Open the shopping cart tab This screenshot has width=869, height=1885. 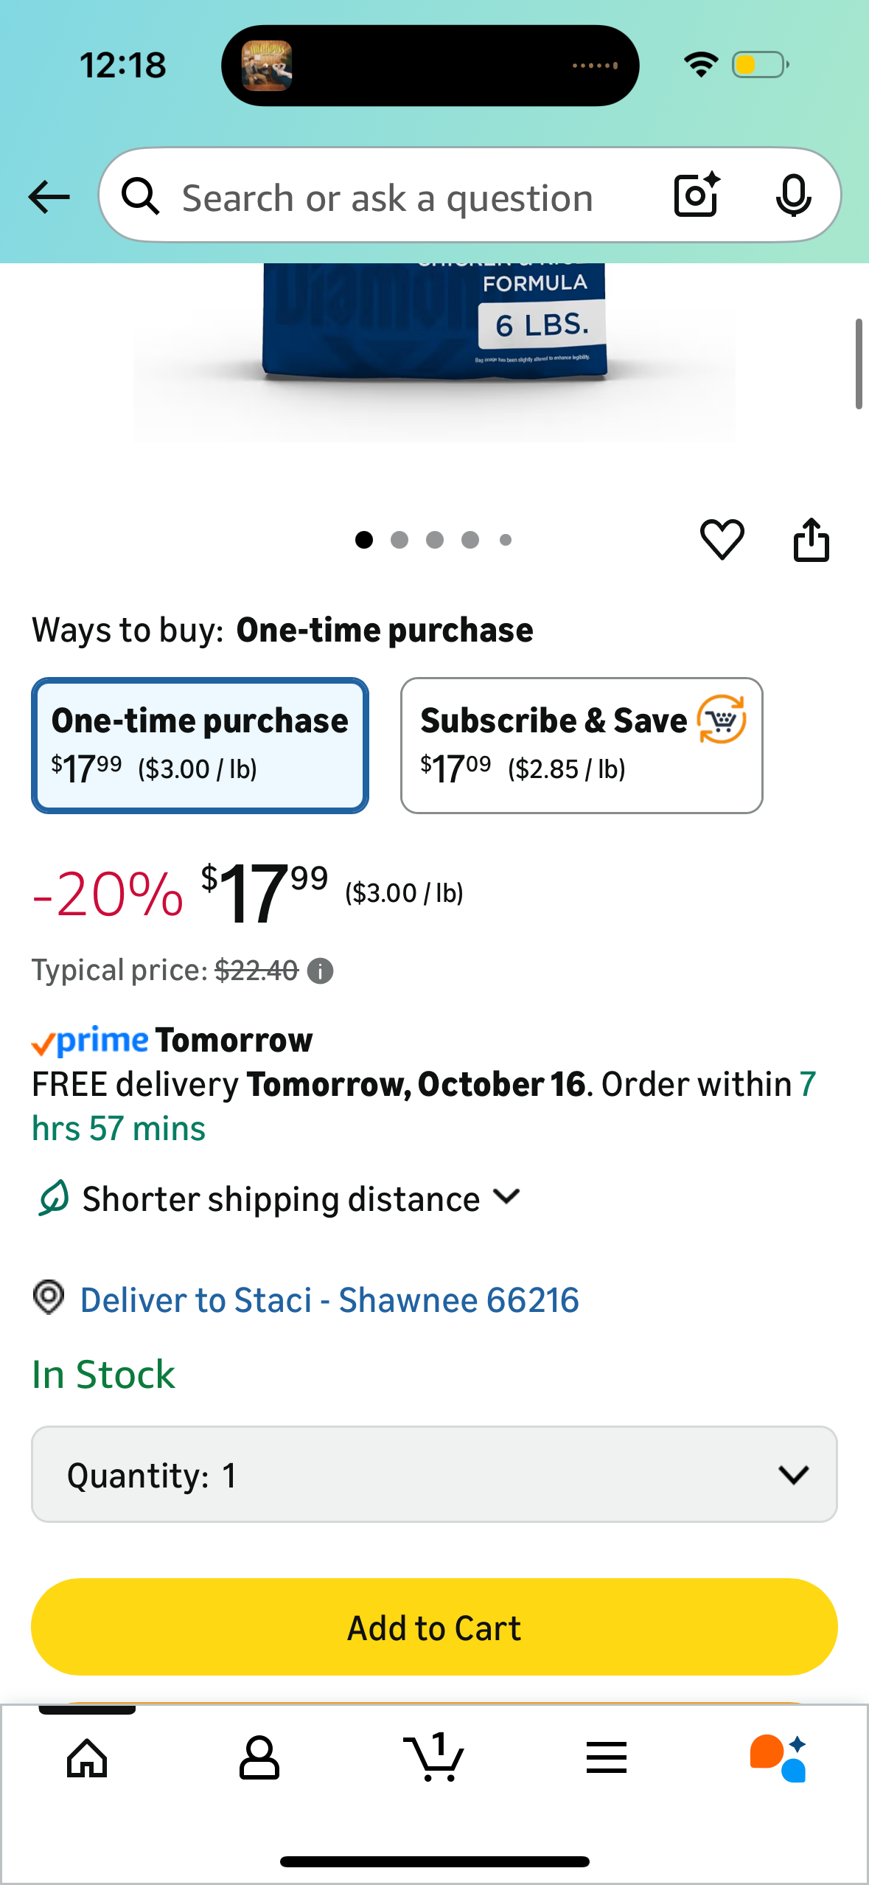pyautogui.click(x=433, y=1758)
